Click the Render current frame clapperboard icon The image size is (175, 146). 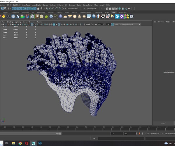tap(110, 8)
